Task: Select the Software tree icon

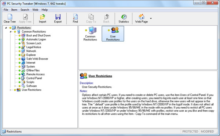Action: tap(23, 86)
